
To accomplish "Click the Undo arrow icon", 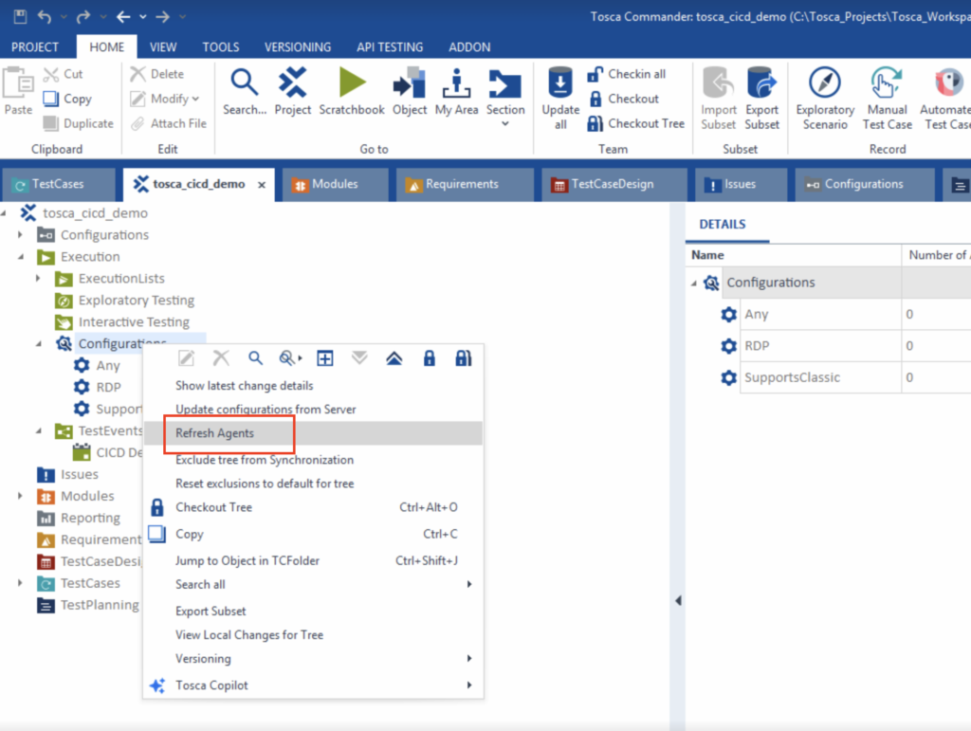I will (45, 17).
